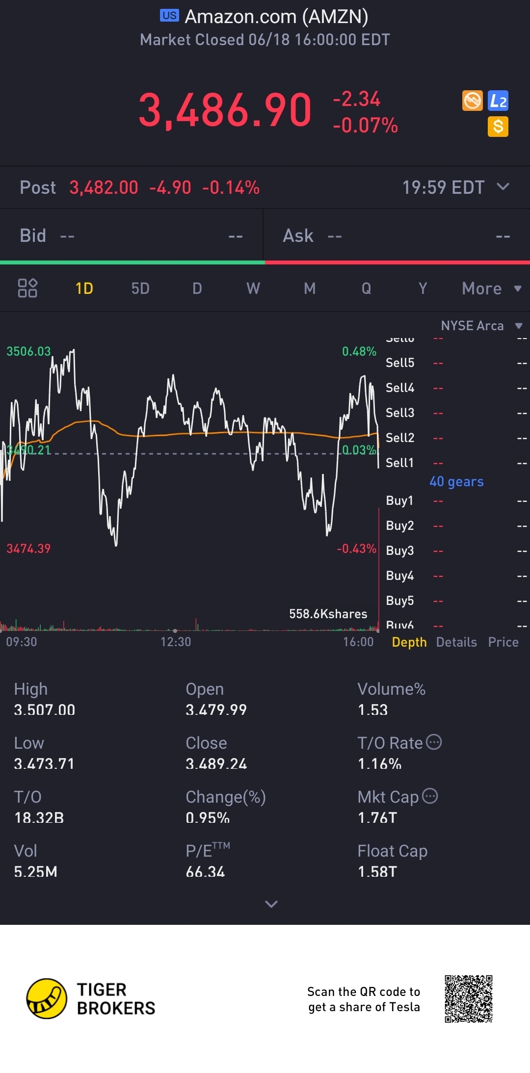
Task: Tap the Buy3 order book row
Action: [x=456, y=550]
